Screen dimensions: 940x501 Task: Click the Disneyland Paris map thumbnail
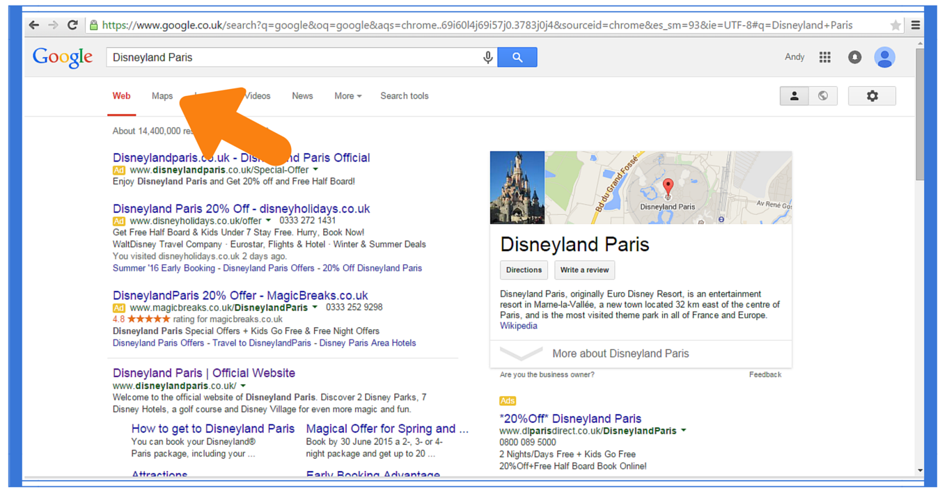coord(668,188)
